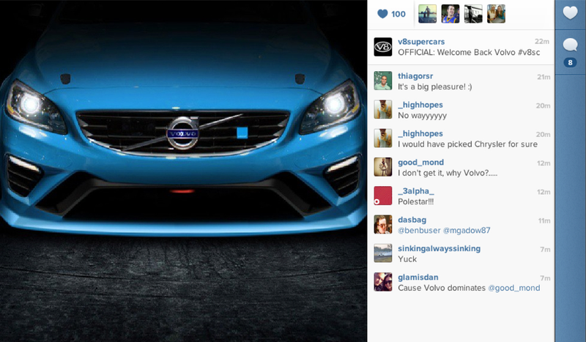Open _highhopes avatar beside Chrysler comment
The image size is (586, 342).
[x=383, y=138]
